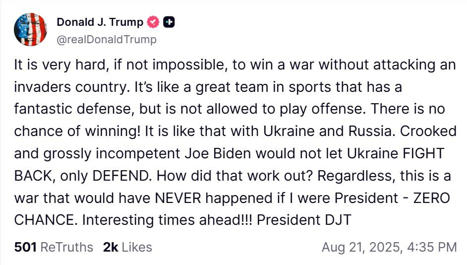This screenshot has height=265, width=467.
Task: Click the pink verified checkmark badge
Action: click(x=153, y=22)
